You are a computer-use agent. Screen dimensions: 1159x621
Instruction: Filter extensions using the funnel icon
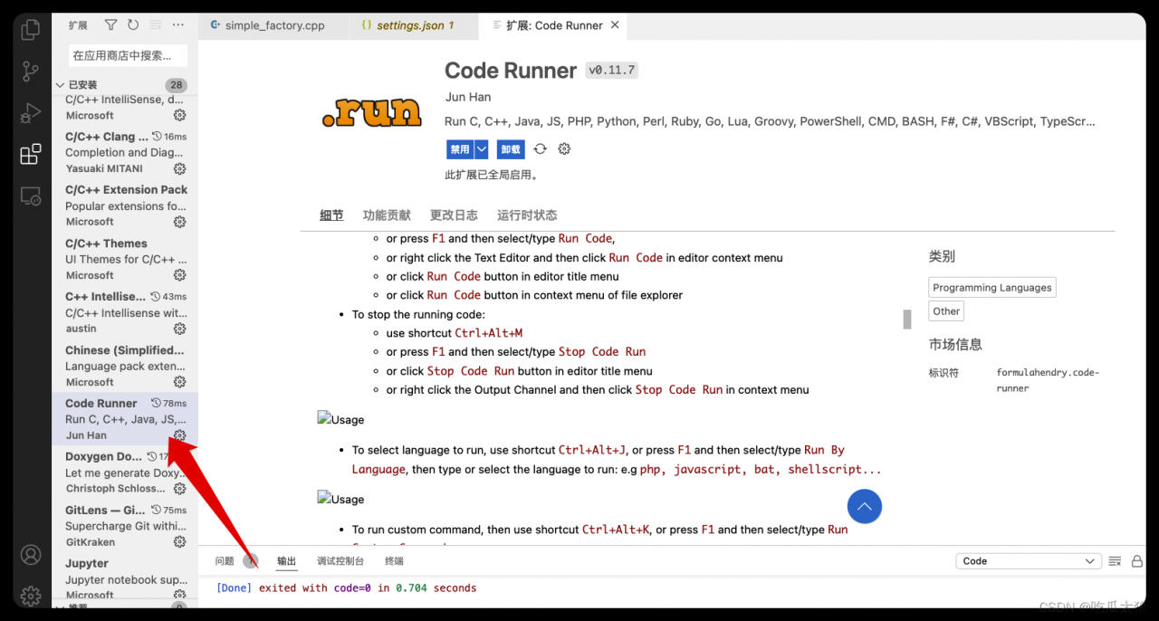pos(110,25)
